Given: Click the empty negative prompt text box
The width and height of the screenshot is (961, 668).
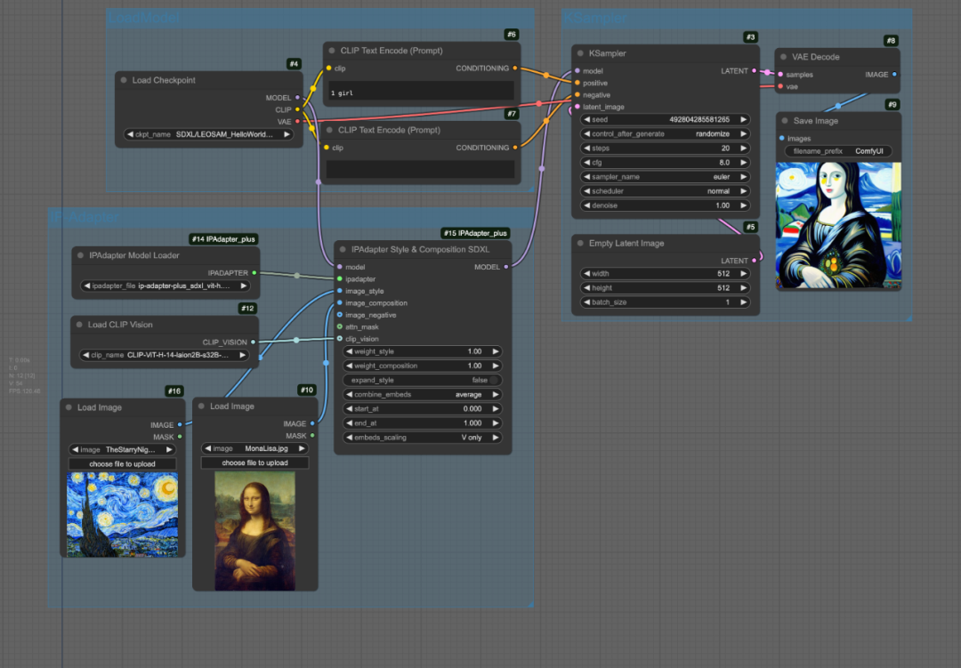Looking at the screenshot, I should pyautogui.click(x=420, y=169).
